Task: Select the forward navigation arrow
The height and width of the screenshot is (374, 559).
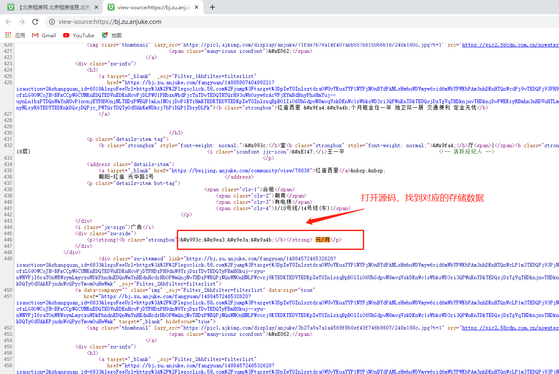Action: [x=21, y=21]
